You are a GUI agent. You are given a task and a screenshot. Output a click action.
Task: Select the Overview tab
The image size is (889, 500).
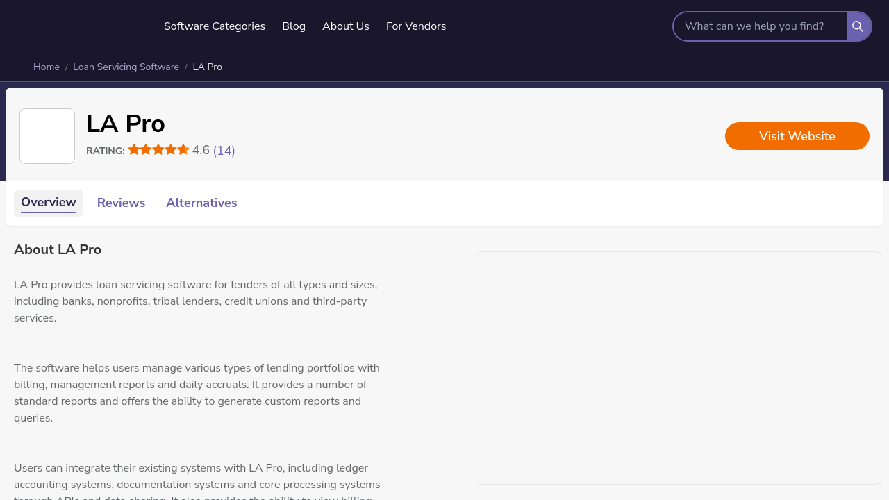(49, 203)
